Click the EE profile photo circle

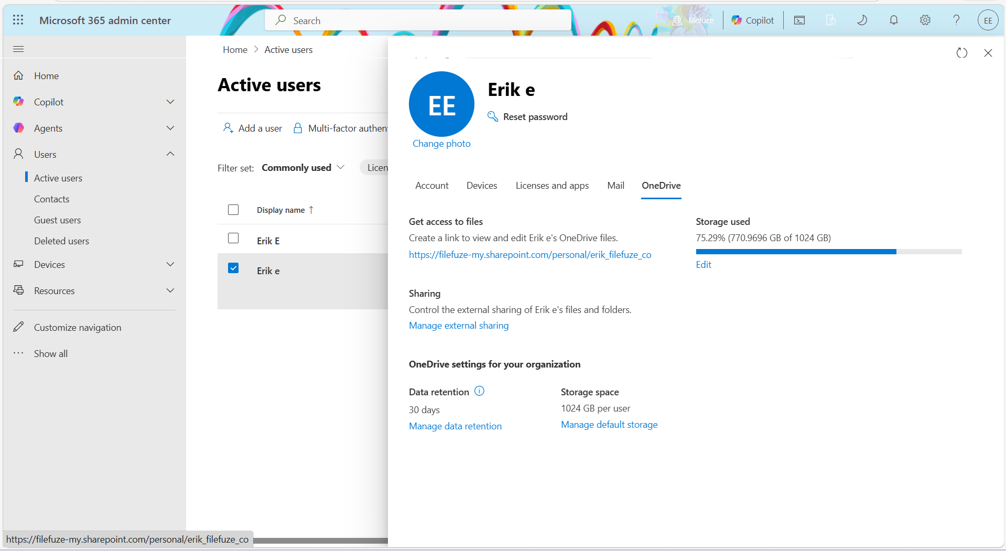click(441, 104)
